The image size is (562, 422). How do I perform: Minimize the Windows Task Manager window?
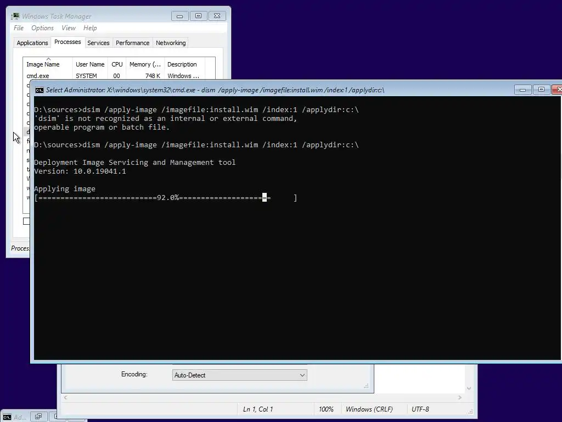pyautogui.click(x=179, y=16)
